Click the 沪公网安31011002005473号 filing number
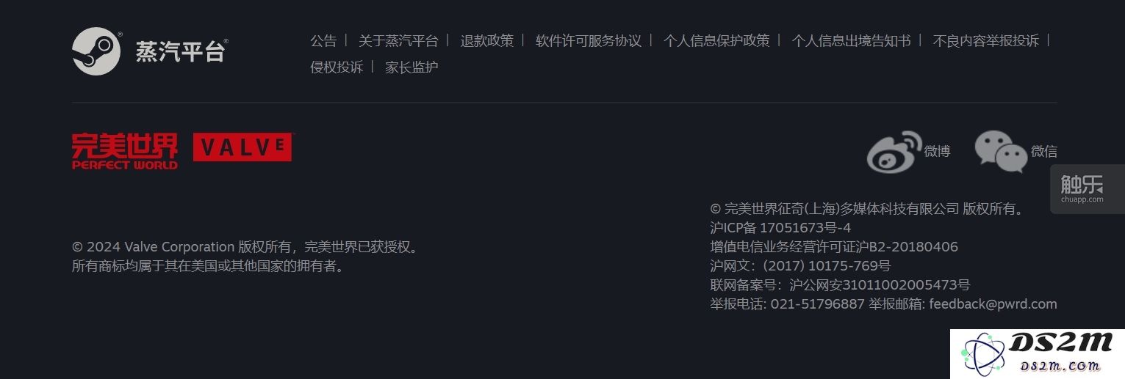 [880, 285]
